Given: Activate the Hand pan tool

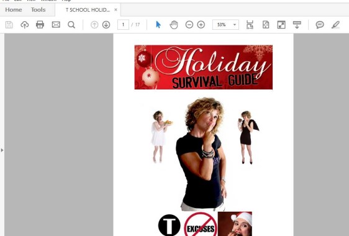Looking at the screenshot, I should [174, 25].
